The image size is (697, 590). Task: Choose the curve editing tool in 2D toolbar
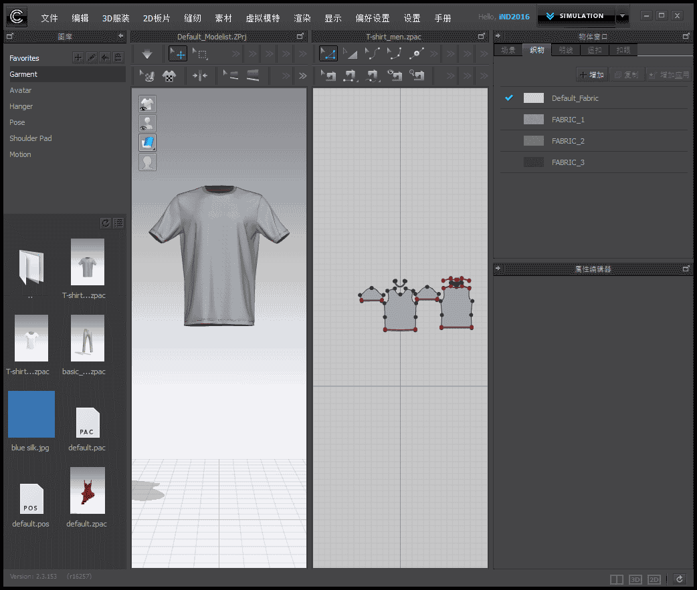[x=373, y=53]
